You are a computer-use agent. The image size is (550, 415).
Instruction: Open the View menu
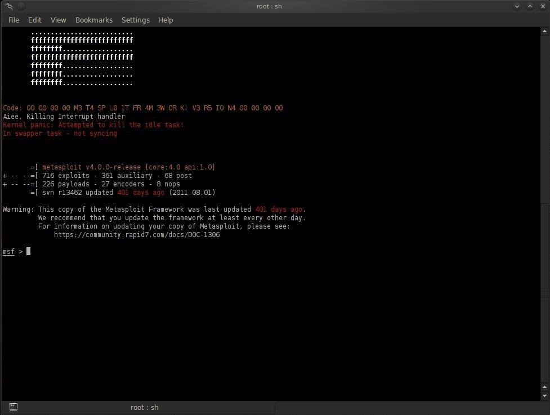coord(58,20)
